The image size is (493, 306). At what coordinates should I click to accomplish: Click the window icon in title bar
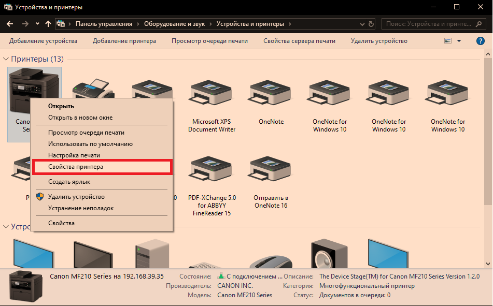tap(8, 7)
